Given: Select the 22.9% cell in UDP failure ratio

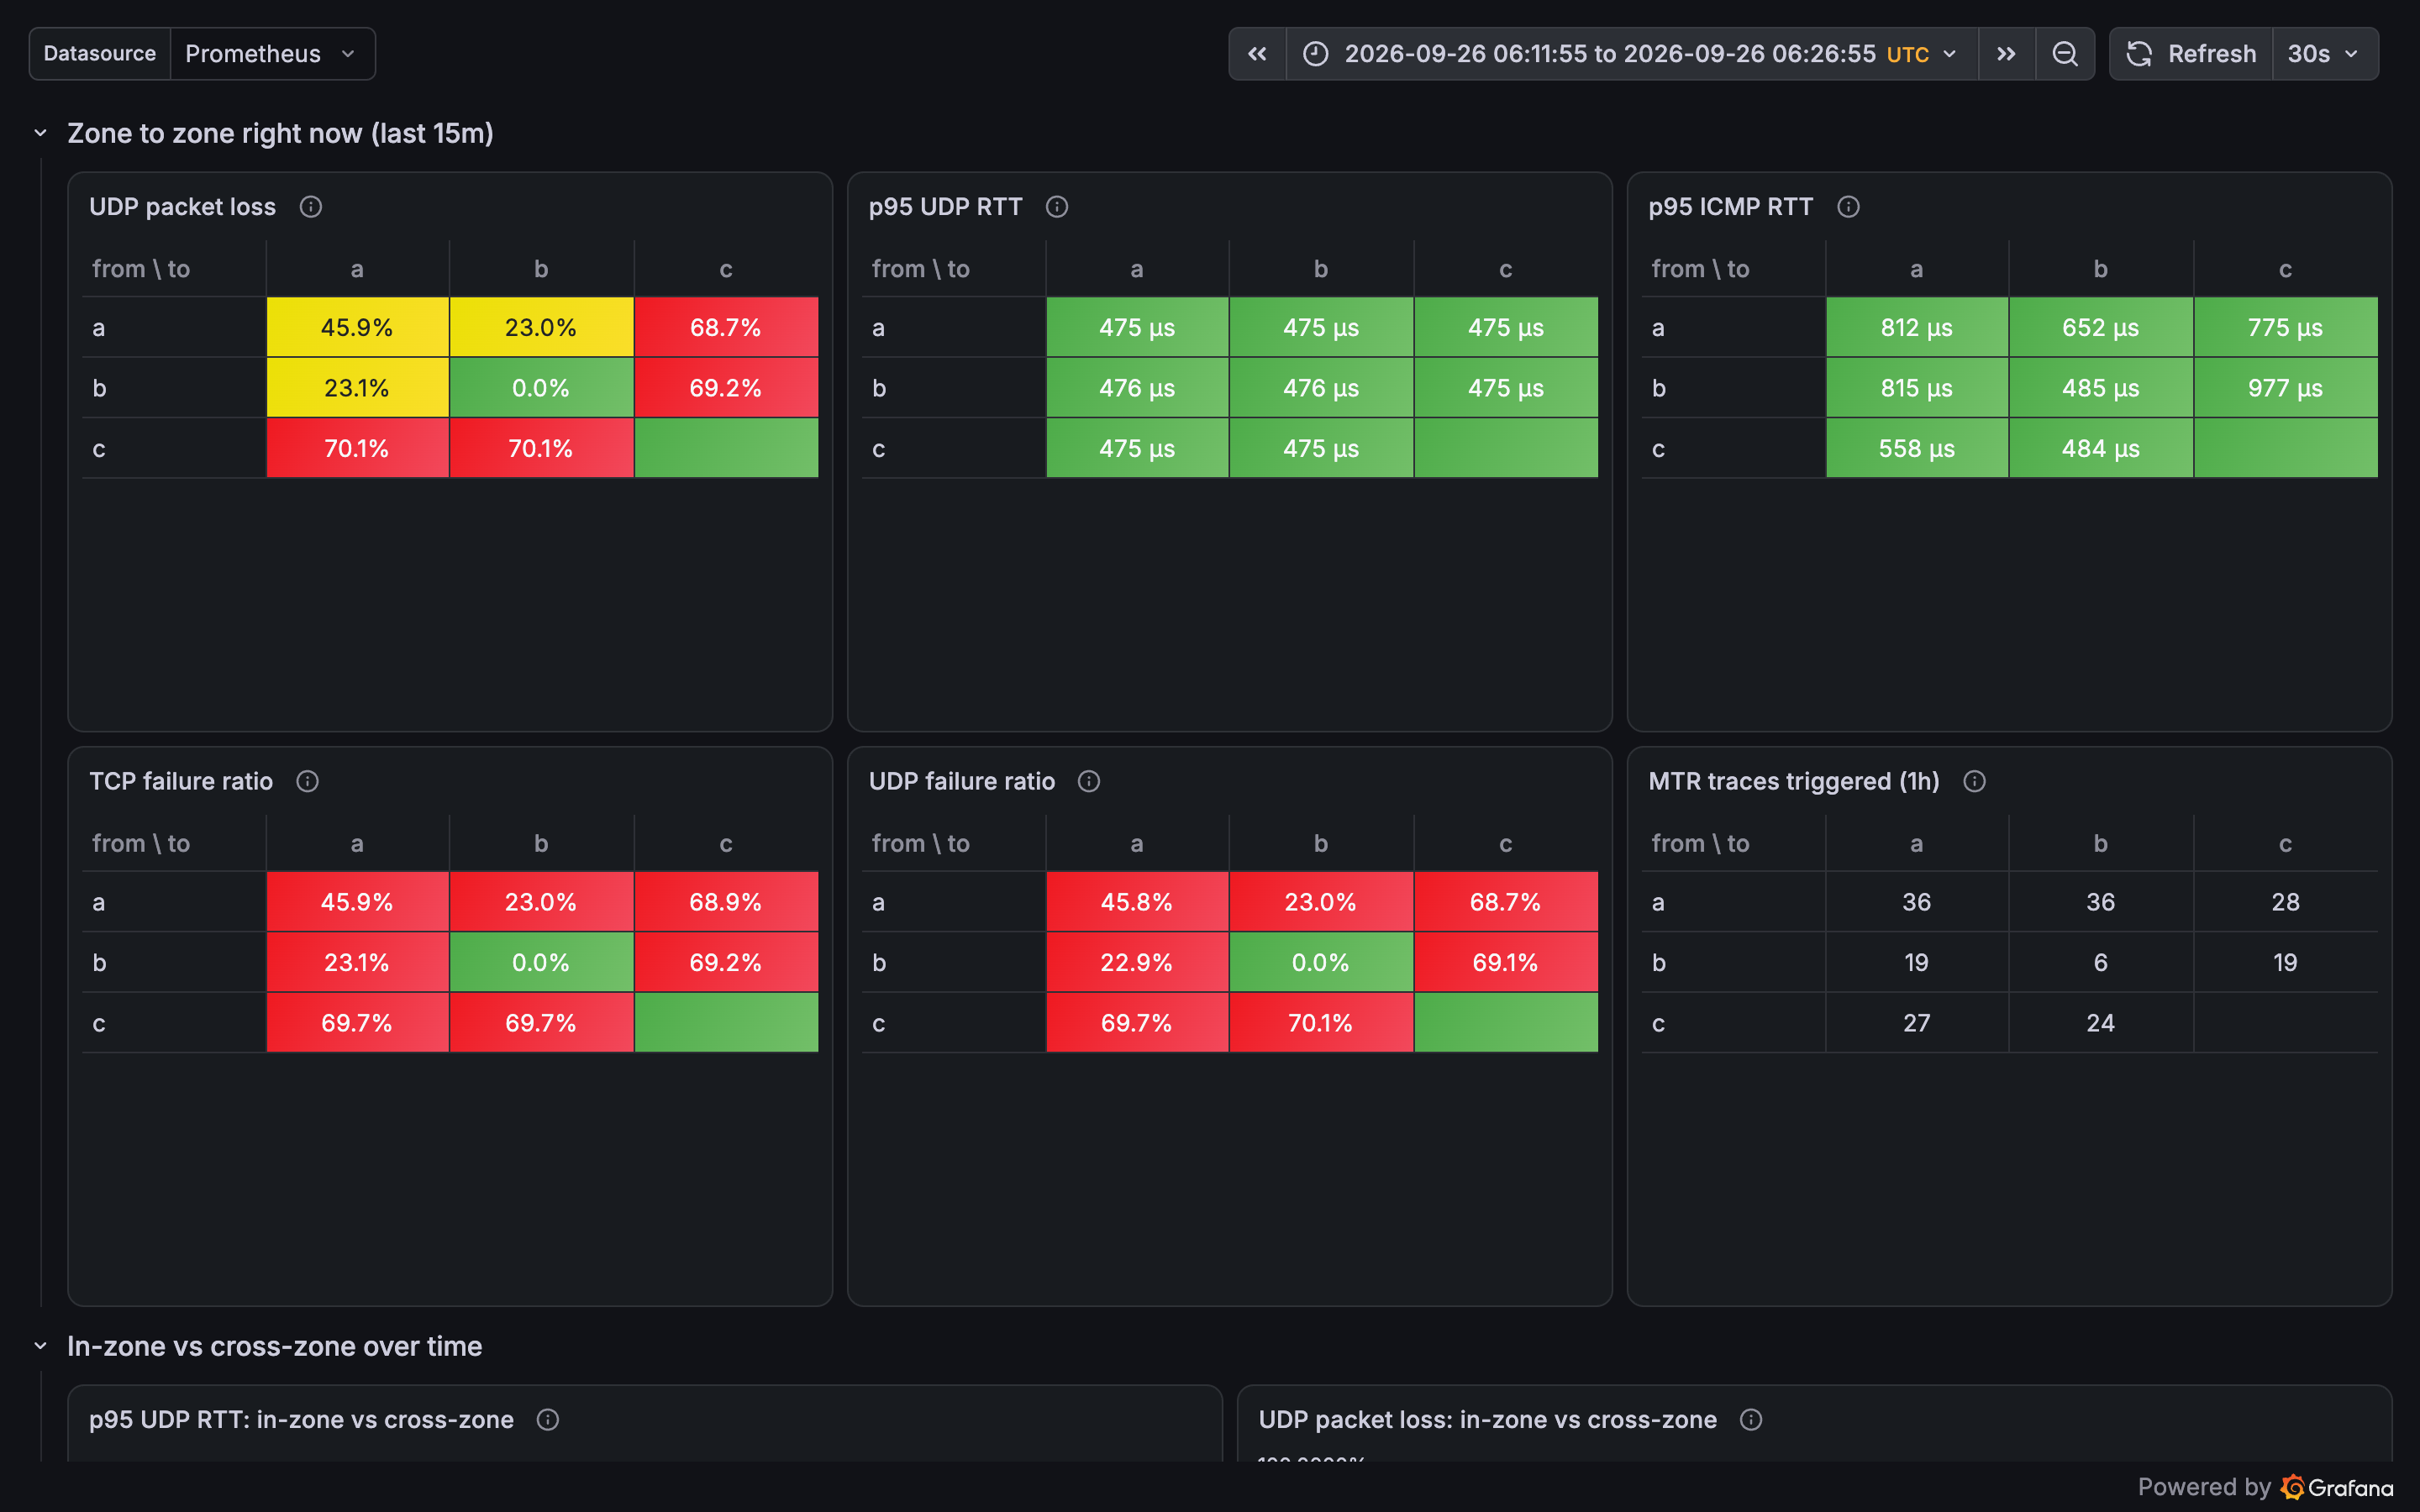Looking at the screenshot, I should point(1137,963).
